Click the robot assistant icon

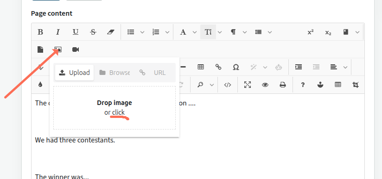279,67
